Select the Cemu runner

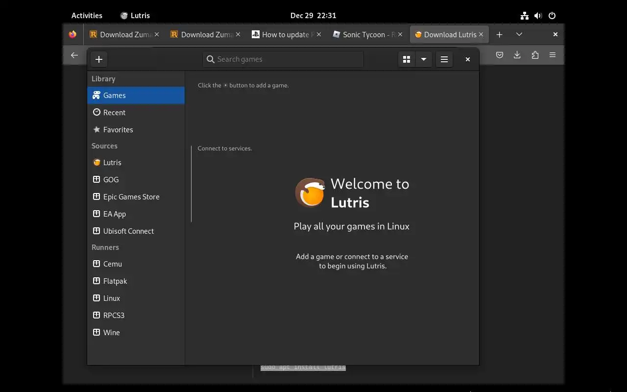click(136, 264)
